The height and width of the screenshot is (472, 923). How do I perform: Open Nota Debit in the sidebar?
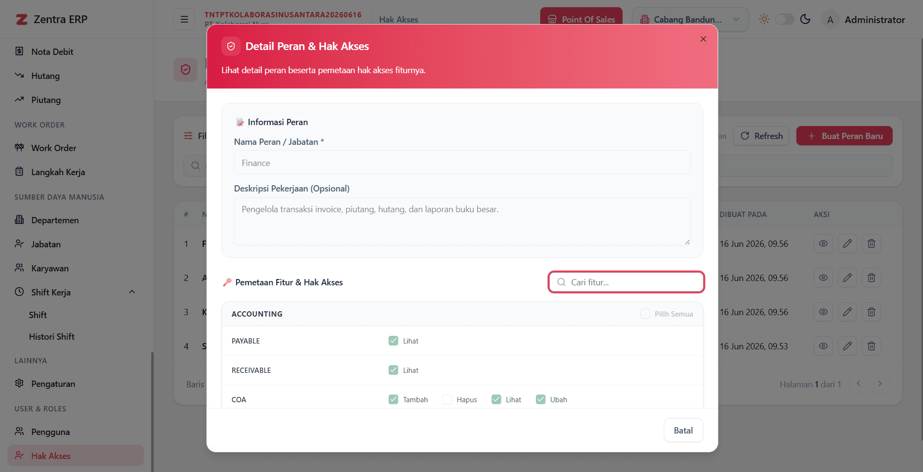(76, 51)
